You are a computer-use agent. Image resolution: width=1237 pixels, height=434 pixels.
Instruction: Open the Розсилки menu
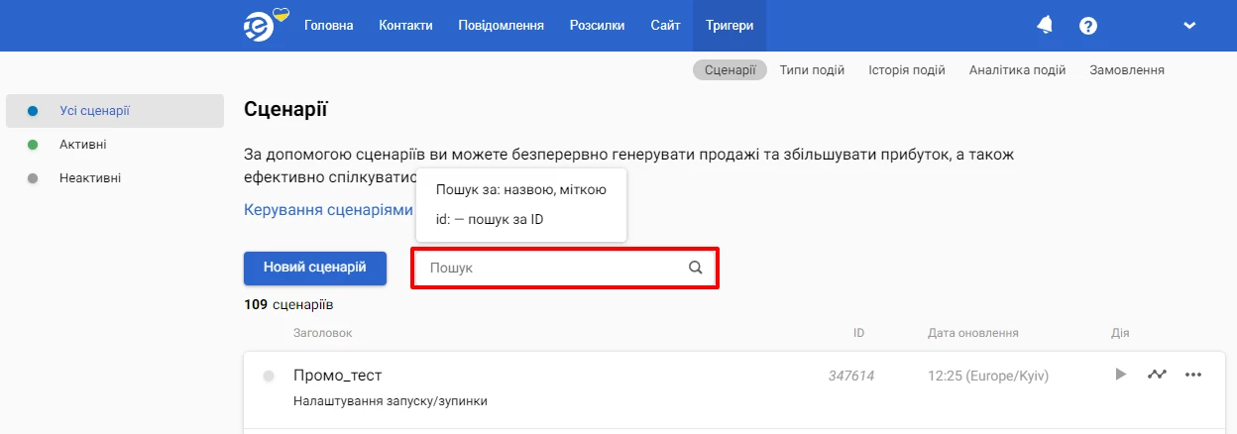tap(598, 26)
